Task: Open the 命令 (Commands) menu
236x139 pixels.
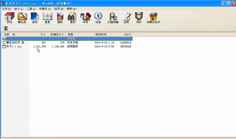Action: pos(19,9)
